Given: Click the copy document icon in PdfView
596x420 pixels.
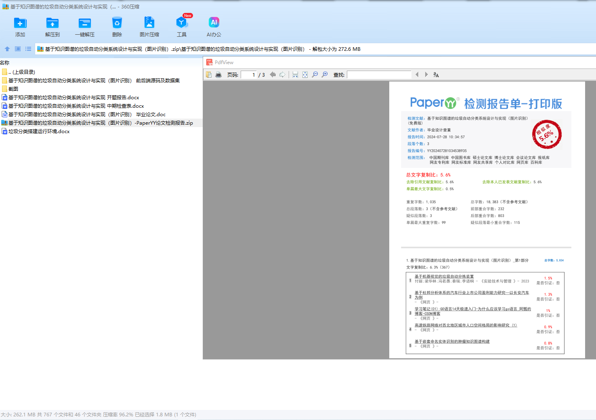Looking at the screenshot, I should (x=209, y=75).
